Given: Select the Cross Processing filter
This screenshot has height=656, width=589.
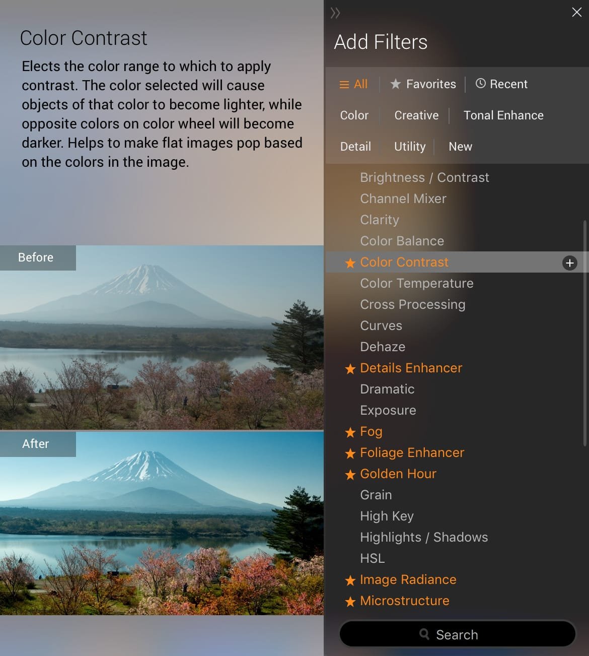Looking at the screenshot, I should pos(413,304).
